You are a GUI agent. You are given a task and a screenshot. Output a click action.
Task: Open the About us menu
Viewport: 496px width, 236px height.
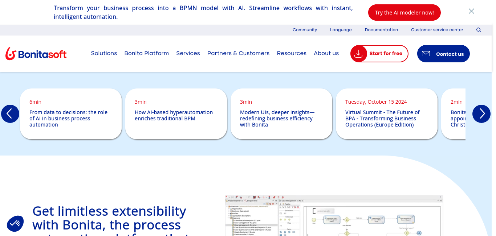(x=326, y=53)
